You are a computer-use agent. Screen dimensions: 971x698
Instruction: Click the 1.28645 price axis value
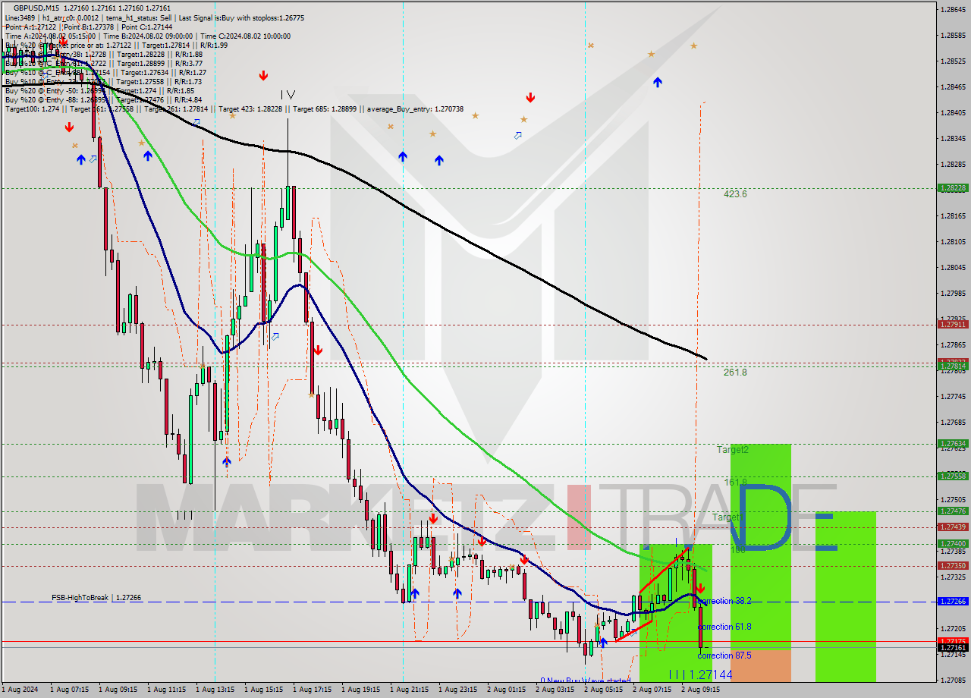[953, 10]
